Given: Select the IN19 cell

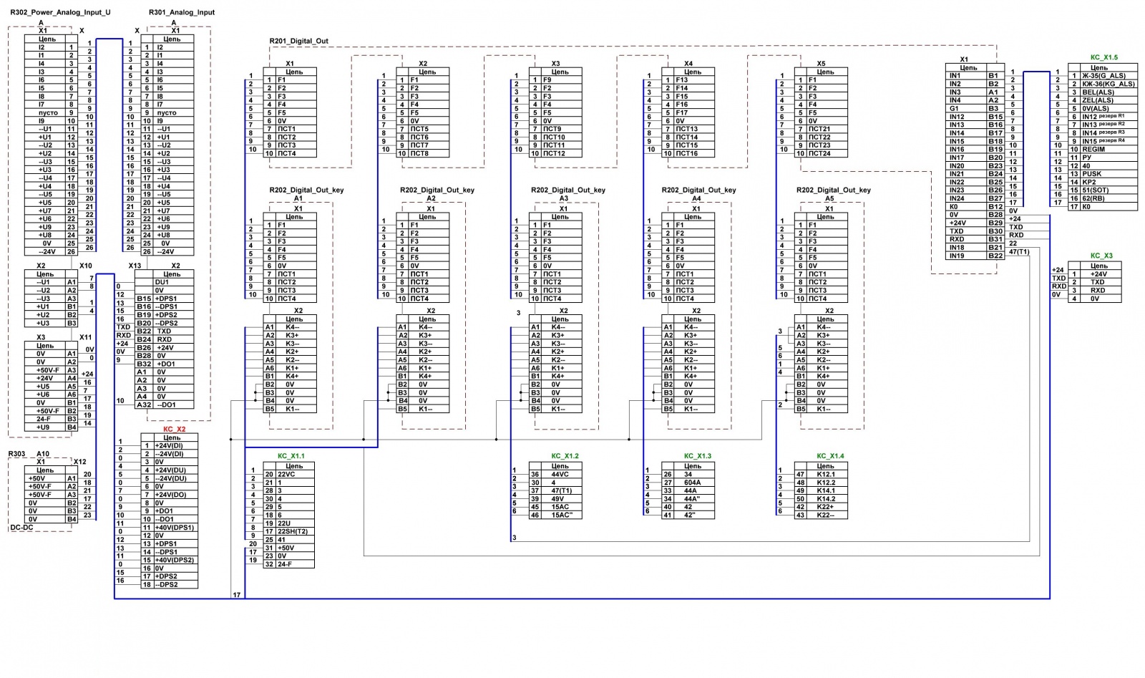Looking at the screenshot, I should 966,256.
